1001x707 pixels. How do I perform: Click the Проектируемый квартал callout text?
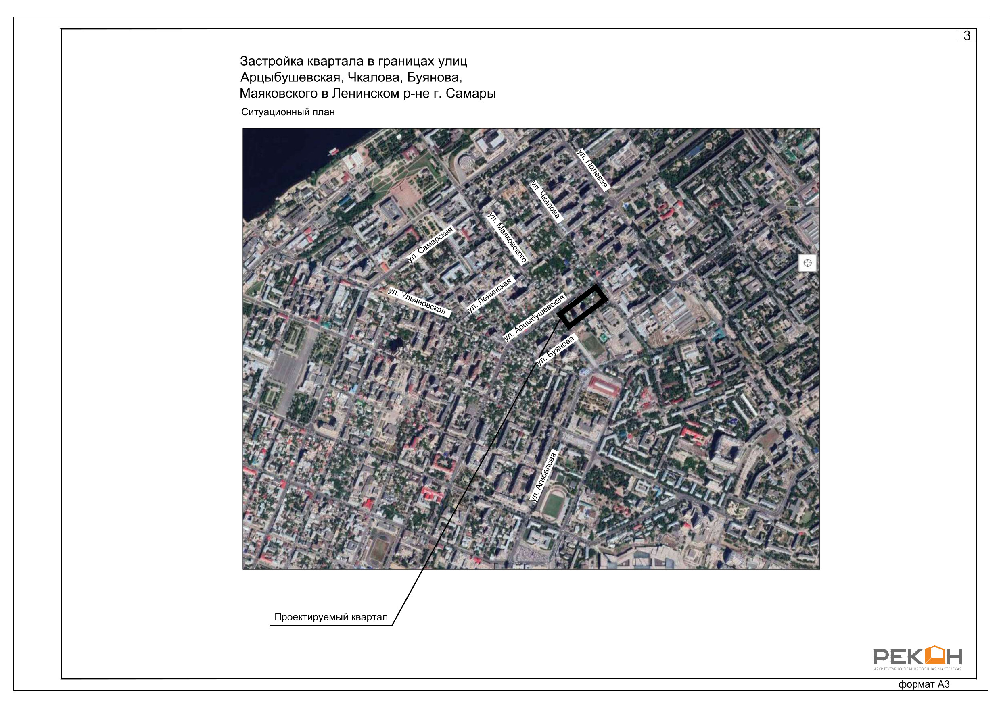click(330, 617)
